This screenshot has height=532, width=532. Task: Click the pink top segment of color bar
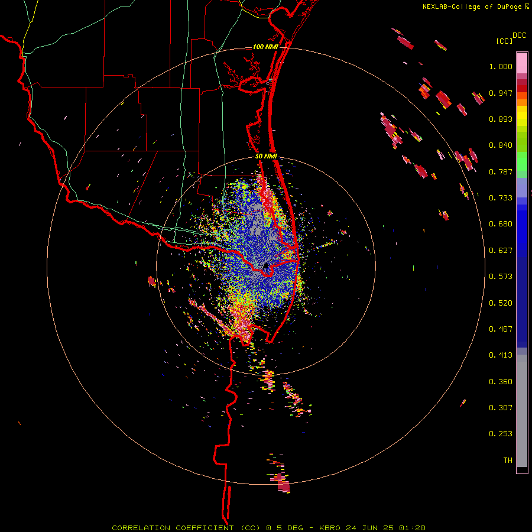(x=522, y=63)
